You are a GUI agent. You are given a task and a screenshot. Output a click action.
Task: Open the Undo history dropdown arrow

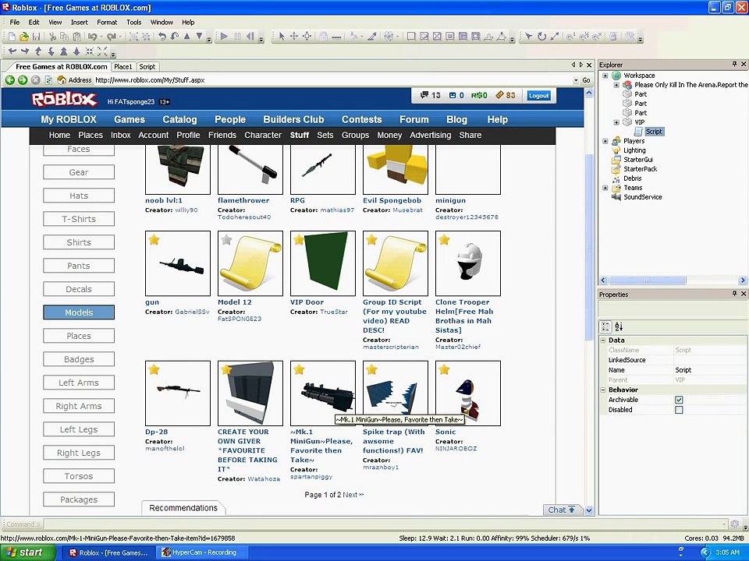(101, 37)
